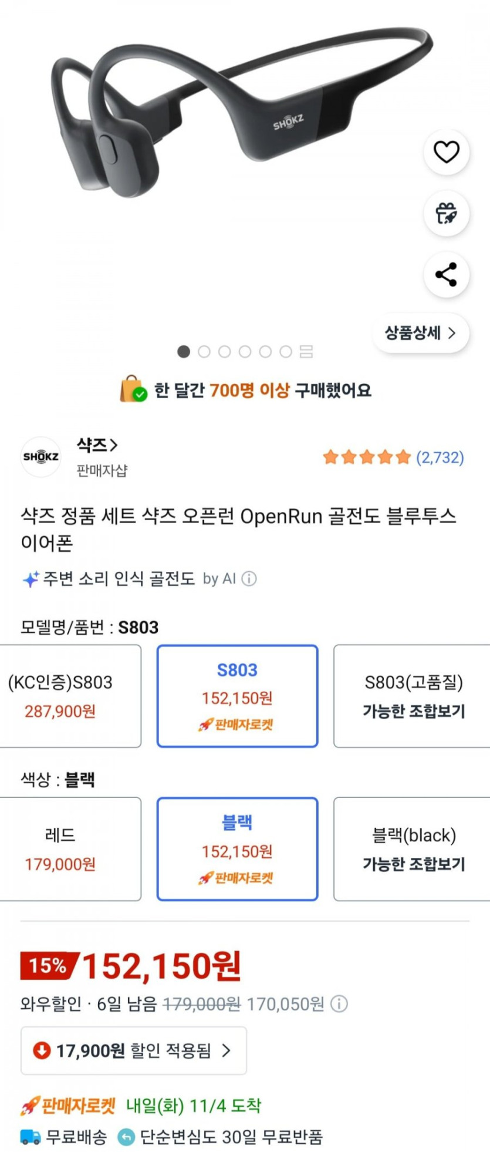Image resolution: width=490 pixels, height=1152 pixels.
Task: Tap the heart wishlist icon
Action: point(446,153)
